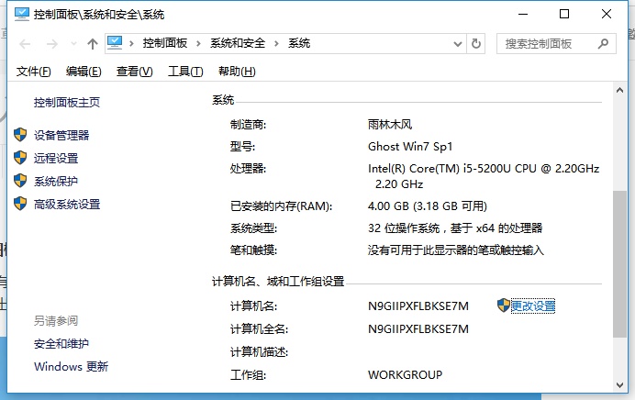Select 系统 breadcrumb in address bar
Screen dimensions: 635x400
[x=299, y=43]
